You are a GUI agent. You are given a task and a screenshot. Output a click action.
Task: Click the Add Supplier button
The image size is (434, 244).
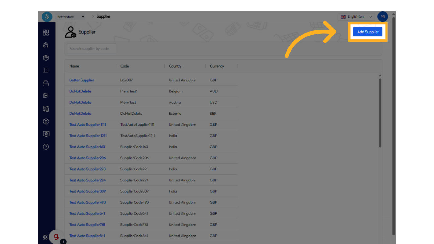click(x=368, y=32)
